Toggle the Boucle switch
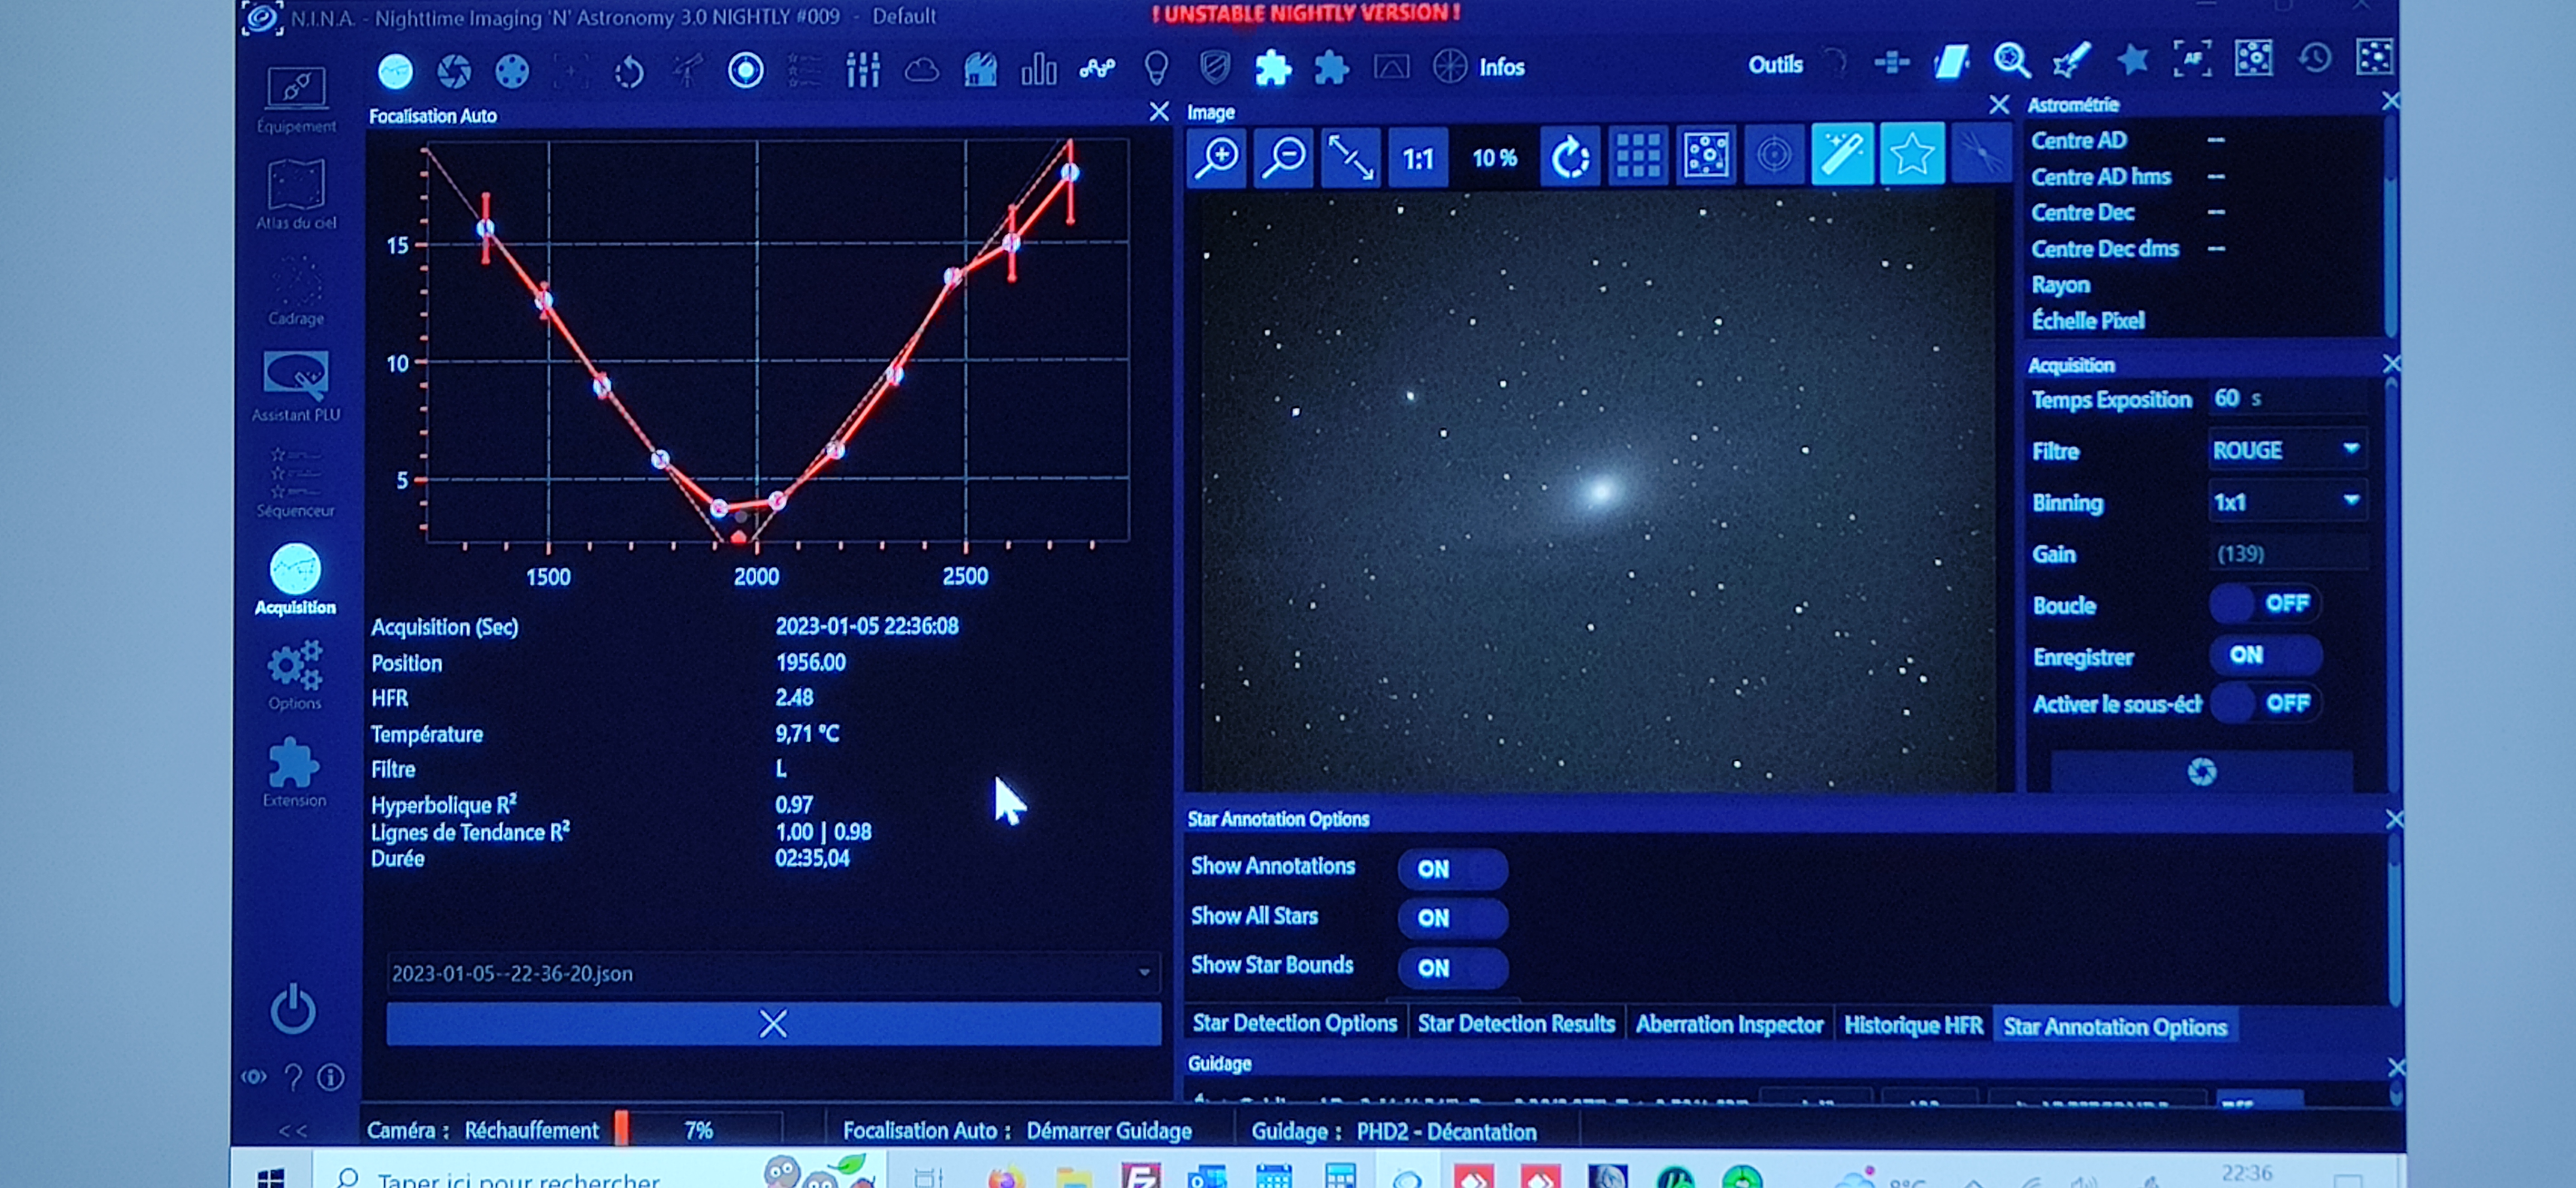2576x1188 pixels. pos(2264,603)
